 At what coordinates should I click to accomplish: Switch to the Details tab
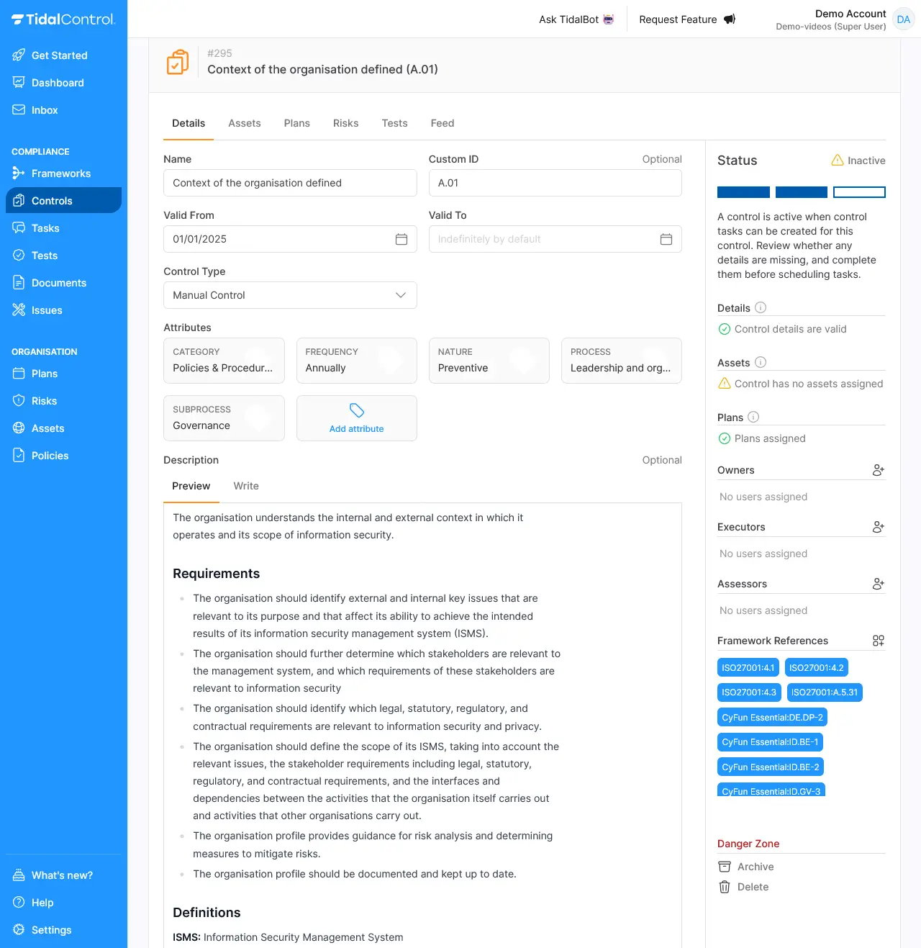point(189,123)
